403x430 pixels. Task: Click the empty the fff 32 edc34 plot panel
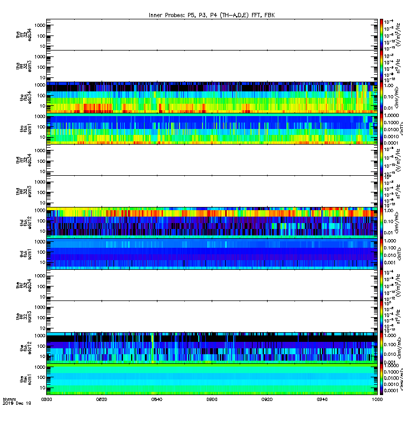pos(212,285)
